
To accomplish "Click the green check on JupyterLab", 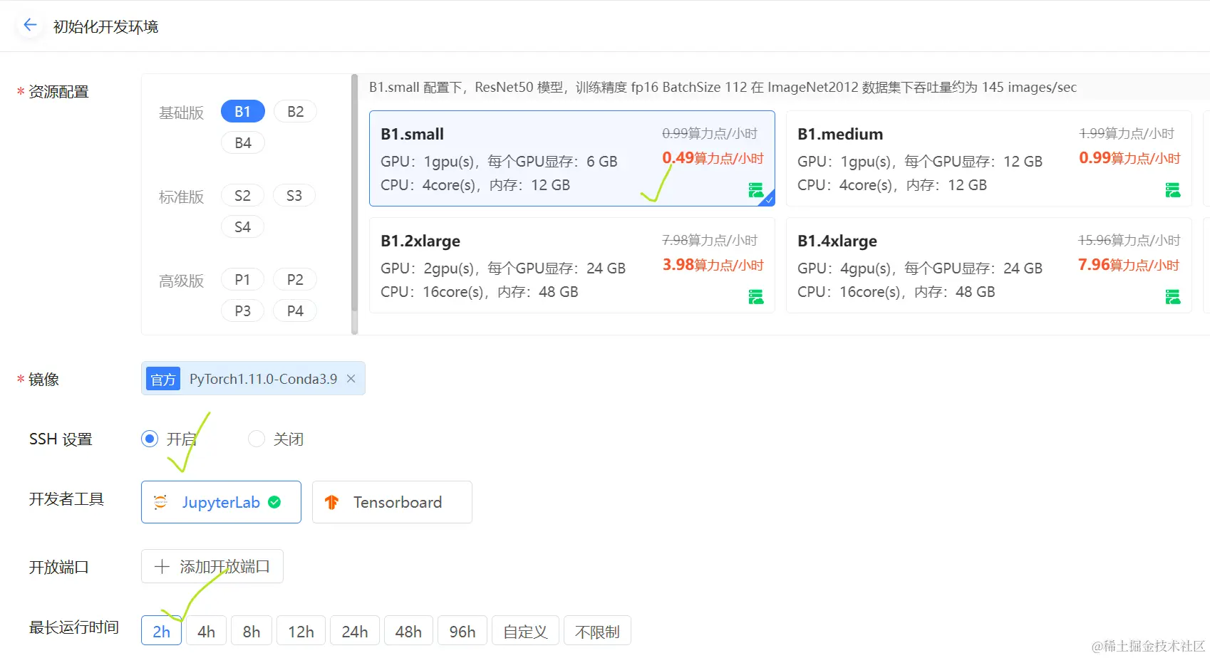I will (274, 502).
